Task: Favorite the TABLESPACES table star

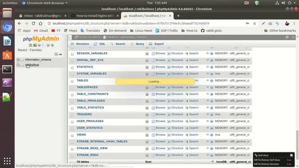Action: (x=147, y=87)
